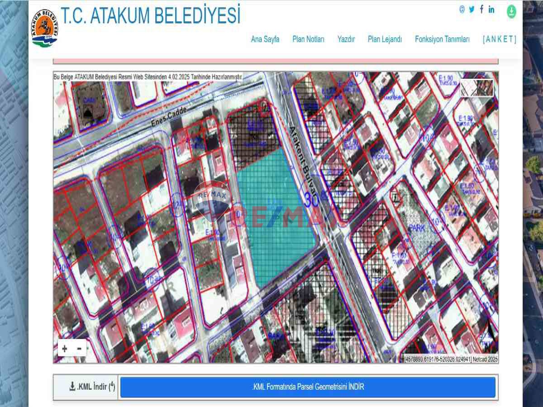This screenshot has height=407, width=543.
Task: Open the Twitter bird icon
Action: [472, 9]
